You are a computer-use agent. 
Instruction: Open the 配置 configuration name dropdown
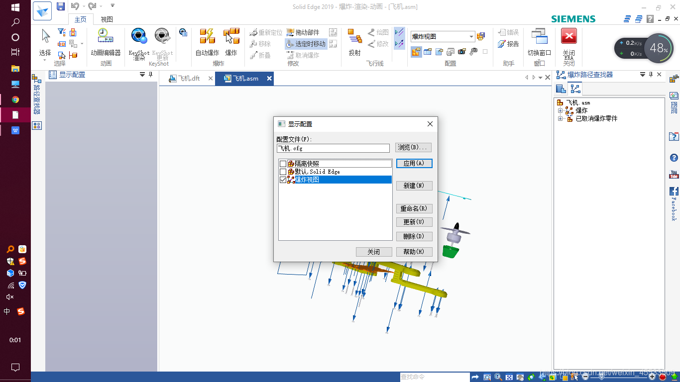tap(471, 37)
